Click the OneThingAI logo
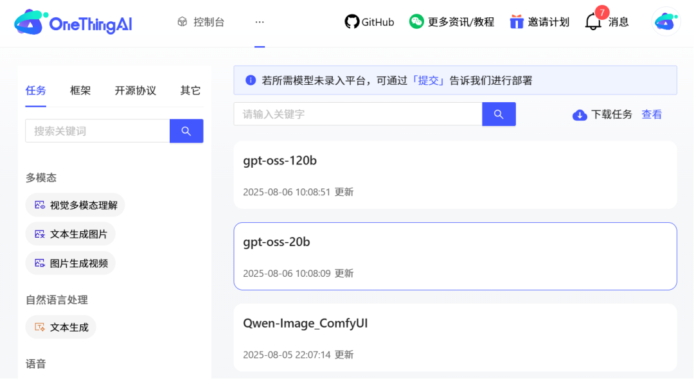This screenshot has width=694, height=379. (73, 22)
